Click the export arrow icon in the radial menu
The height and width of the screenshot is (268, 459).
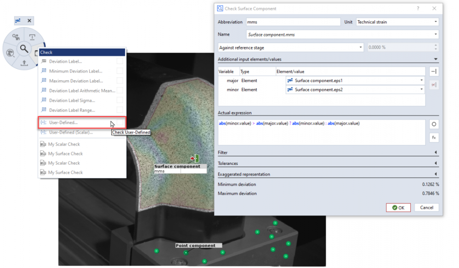tap(24, 63)
